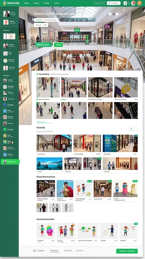The image size is (145, 259).
Task: Select the last navigation menu item in the top bar
Action: [57, 3]
